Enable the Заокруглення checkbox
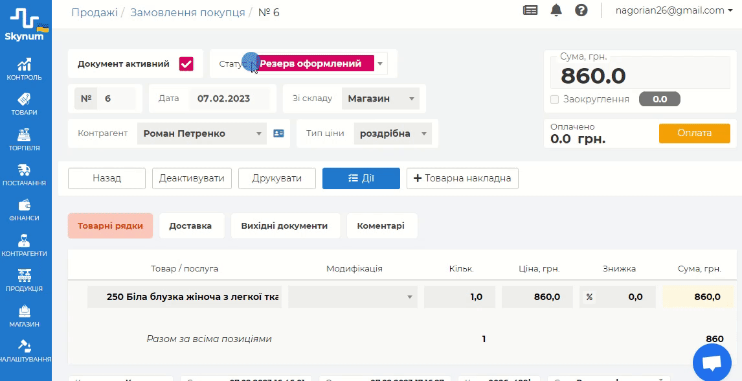Image resolution: width=742 pixels, height=381 pixels. click(x=554, y=100)
